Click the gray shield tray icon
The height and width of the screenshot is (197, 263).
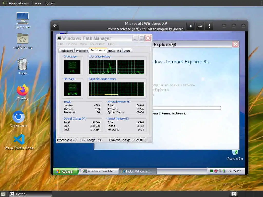coord(220,171)
